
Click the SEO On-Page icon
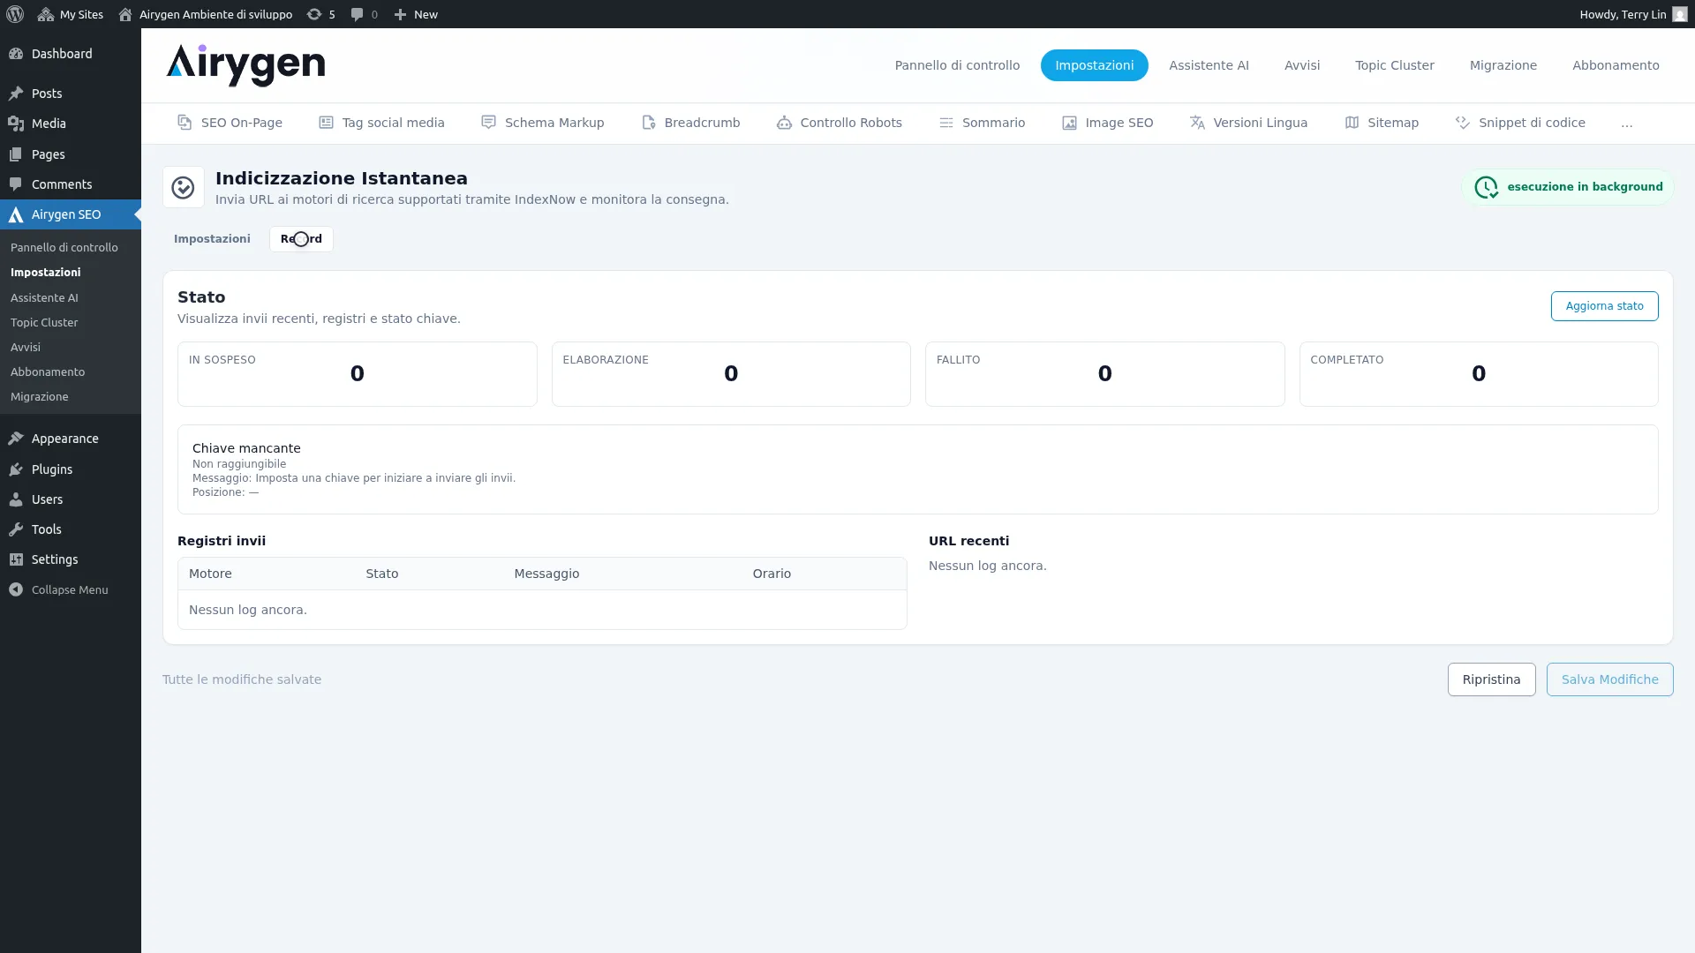click(185, 123)
